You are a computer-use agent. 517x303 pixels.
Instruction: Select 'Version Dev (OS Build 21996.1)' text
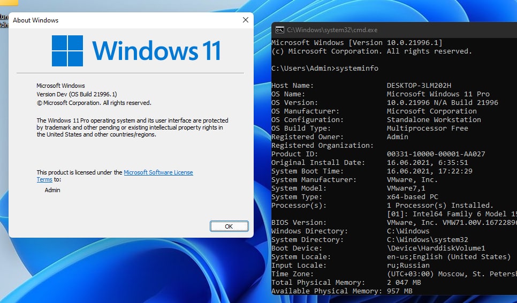point(77,94)
